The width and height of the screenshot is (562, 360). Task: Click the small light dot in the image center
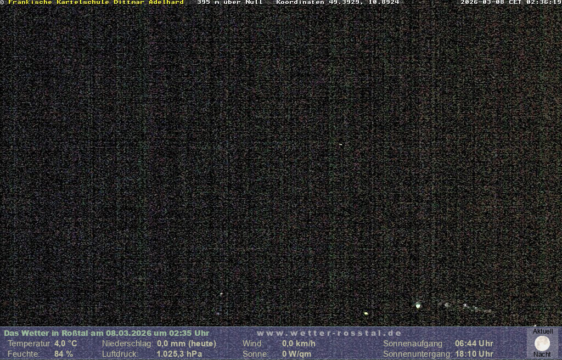[x=340, y=144]
